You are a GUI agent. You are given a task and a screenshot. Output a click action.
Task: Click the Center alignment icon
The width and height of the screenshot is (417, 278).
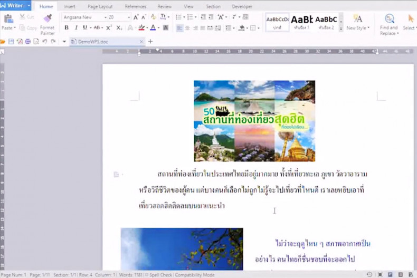[x=187, y=27]
